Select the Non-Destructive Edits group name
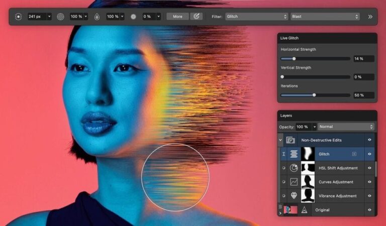The width and height of the screenshot is (386, 226). (321, 140)
